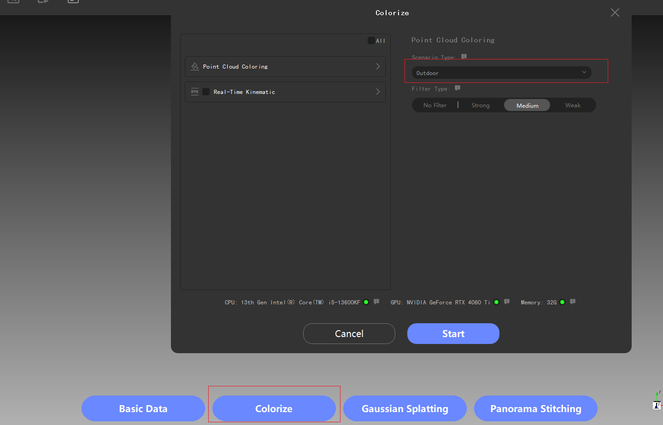The image size is (663, 425).
Task: Click the paint bucket Point Cloud Coloring icon
Action: (x=195, y=66)
